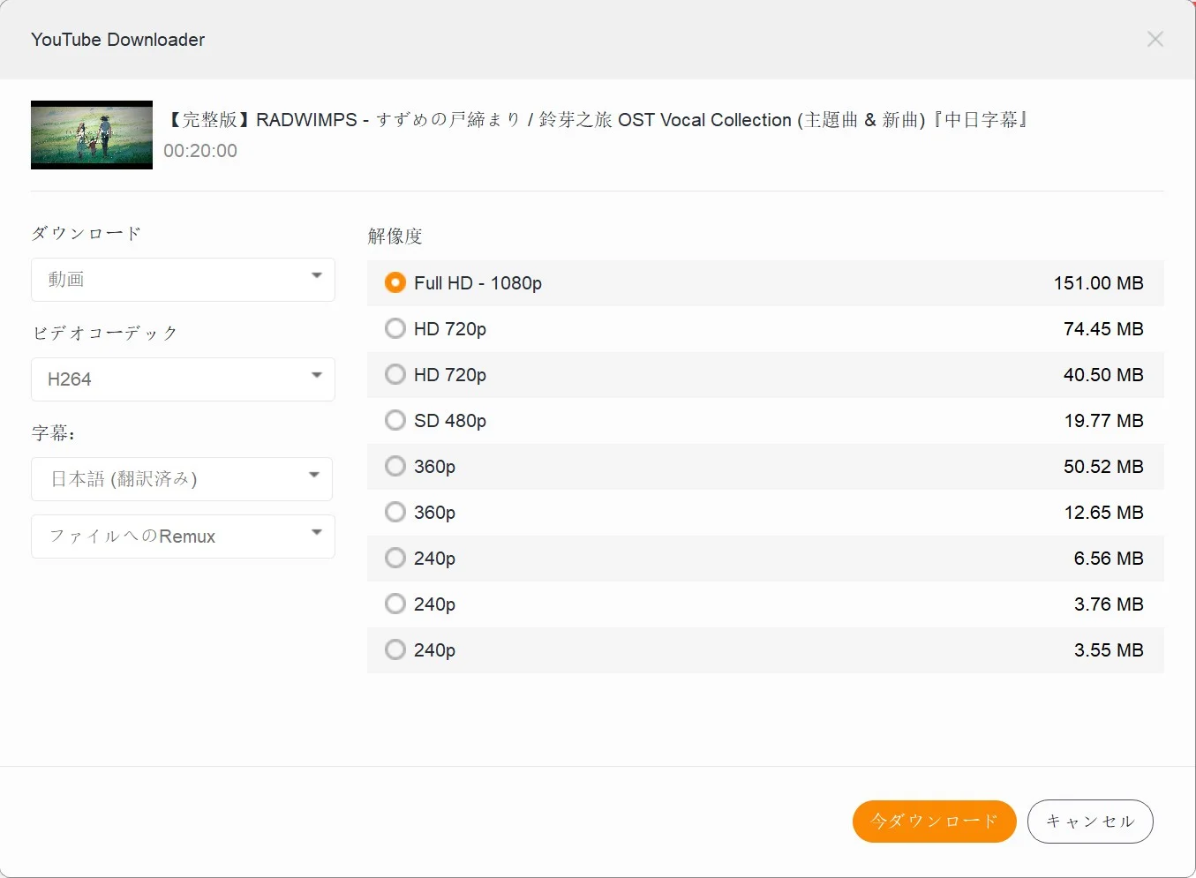Close the YouTube Downloader dialog
The width and height of the screenshot is (1196, 878).
click(x=1155, y=40)
